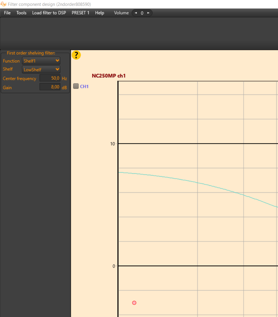Click the Hz unit label
Viewport: 278px width, 317px height.
(x=64, y=78)
